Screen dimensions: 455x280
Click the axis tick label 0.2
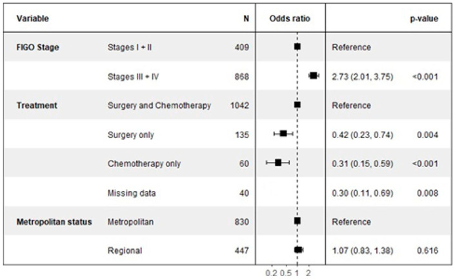coord(271,273)
